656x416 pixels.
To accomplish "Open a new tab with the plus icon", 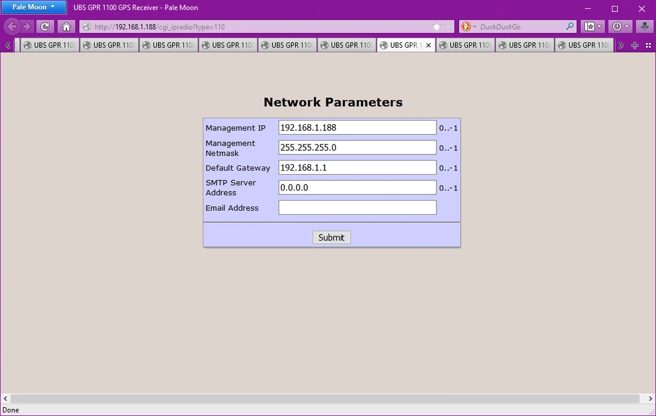I will pos(635,45).
